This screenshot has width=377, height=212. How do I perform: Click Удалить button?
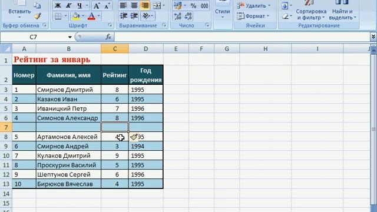pos(254,5)
